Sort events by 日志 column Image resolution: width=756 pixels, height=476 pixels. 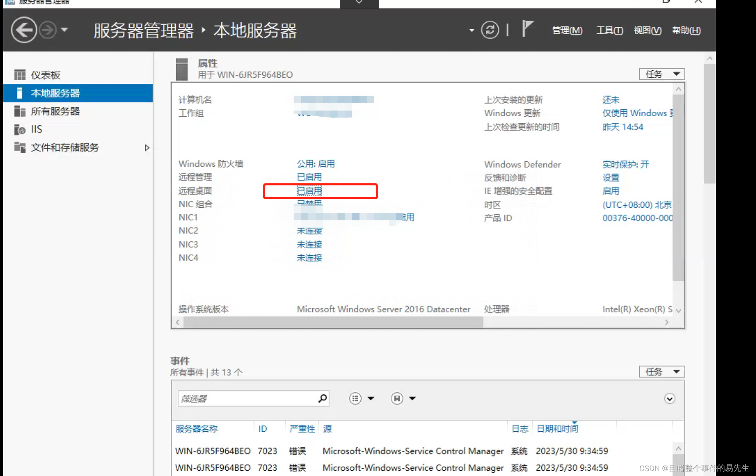[520, 429]
